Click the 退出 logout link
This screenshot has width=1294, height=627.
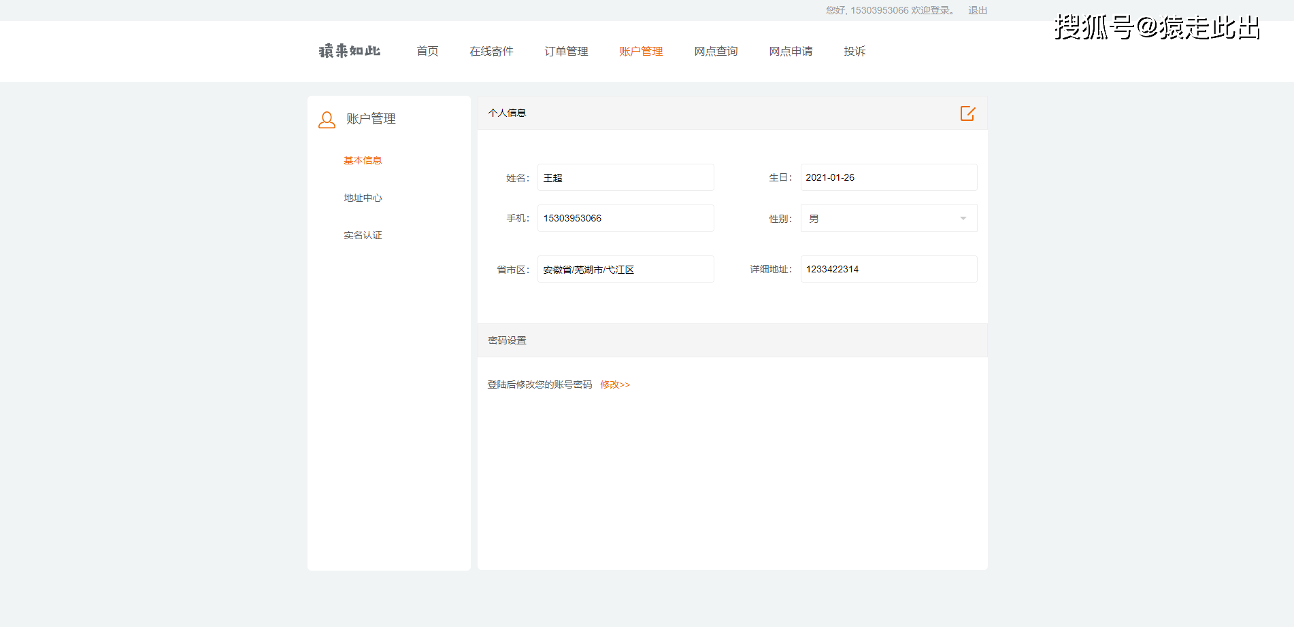(978, 10)
